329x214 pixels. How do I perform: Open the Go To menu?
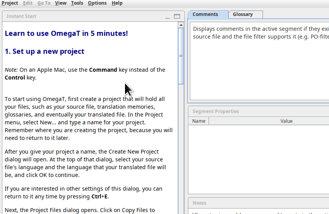tap(44, 3)
